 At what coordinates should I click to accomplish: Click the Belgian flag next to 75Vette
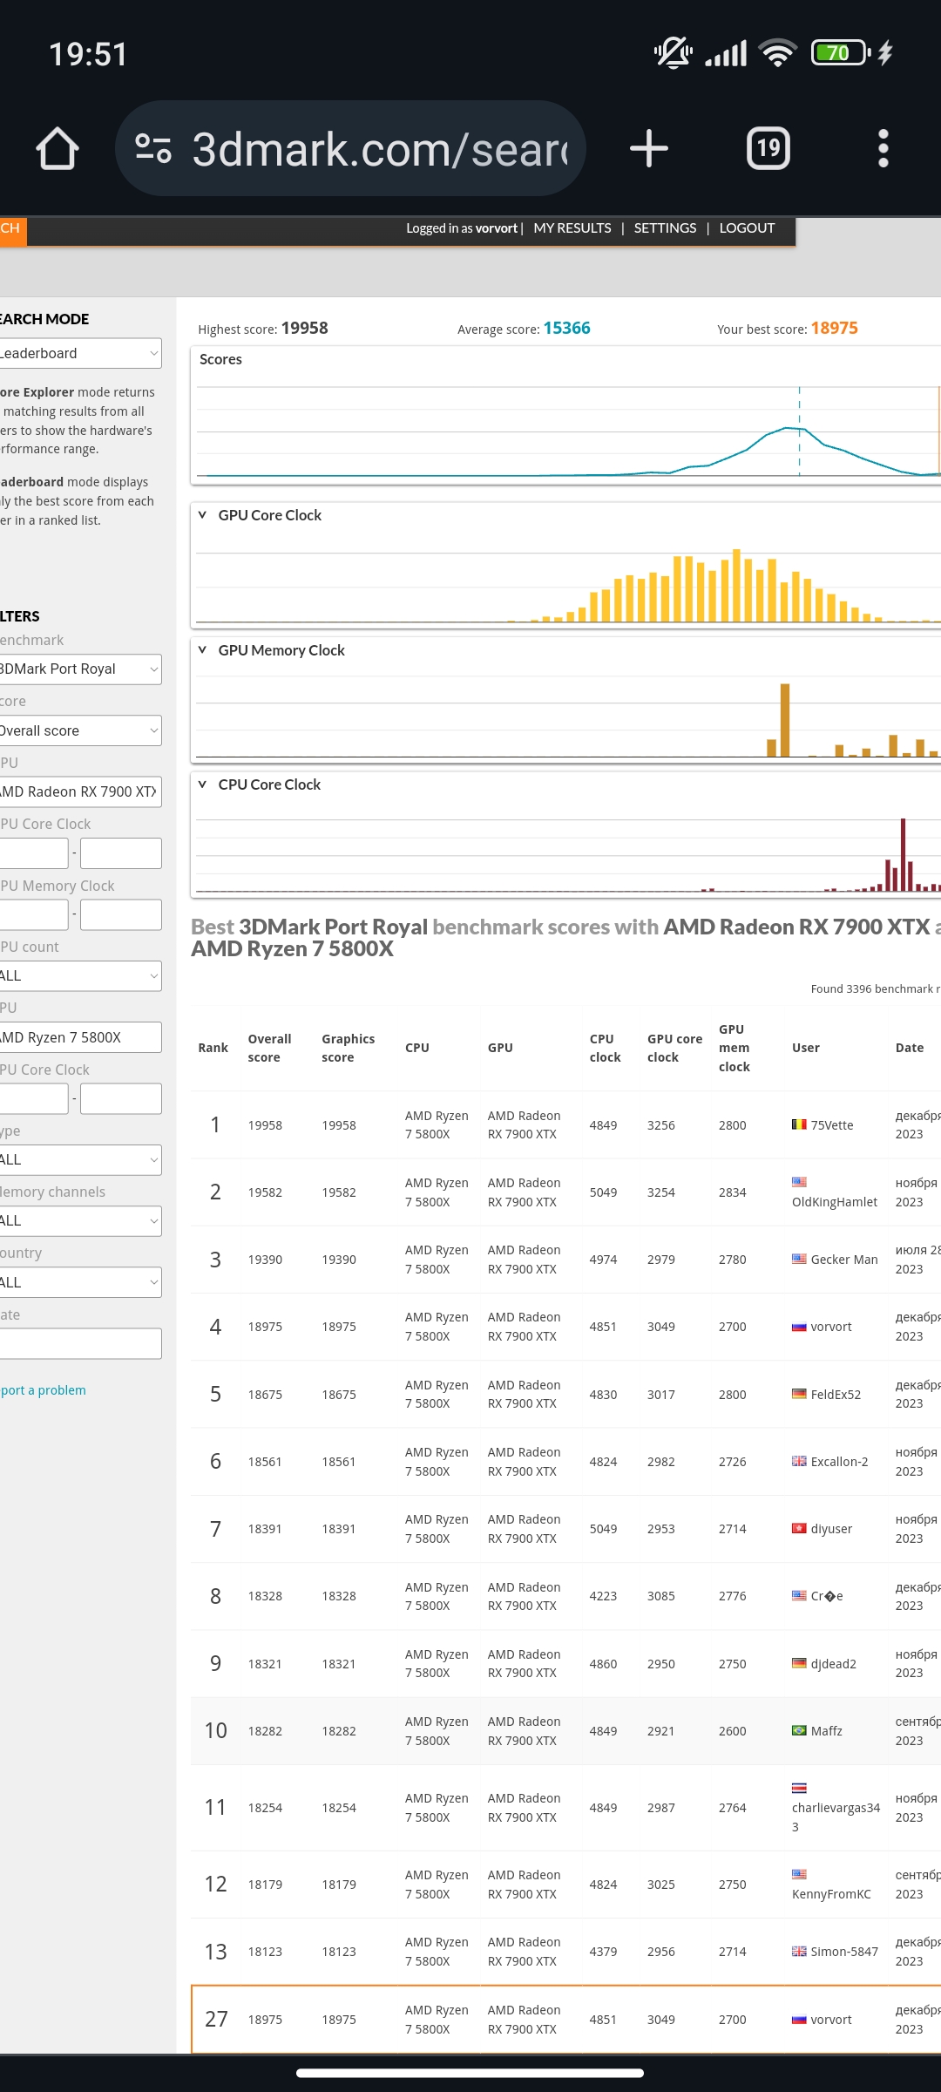[x=799, y=1124]
